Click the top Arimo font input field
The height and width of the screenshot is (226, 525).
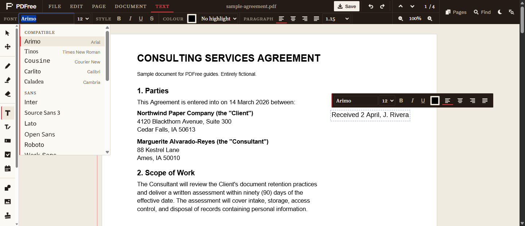pyautogui.click(x=47, y=19)
